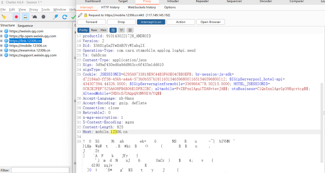Image resolution: width=325 pixels, height=173 pixels.
Task: Click the 'Content-Length: 825' header line
Action: [x=103, y=127]
